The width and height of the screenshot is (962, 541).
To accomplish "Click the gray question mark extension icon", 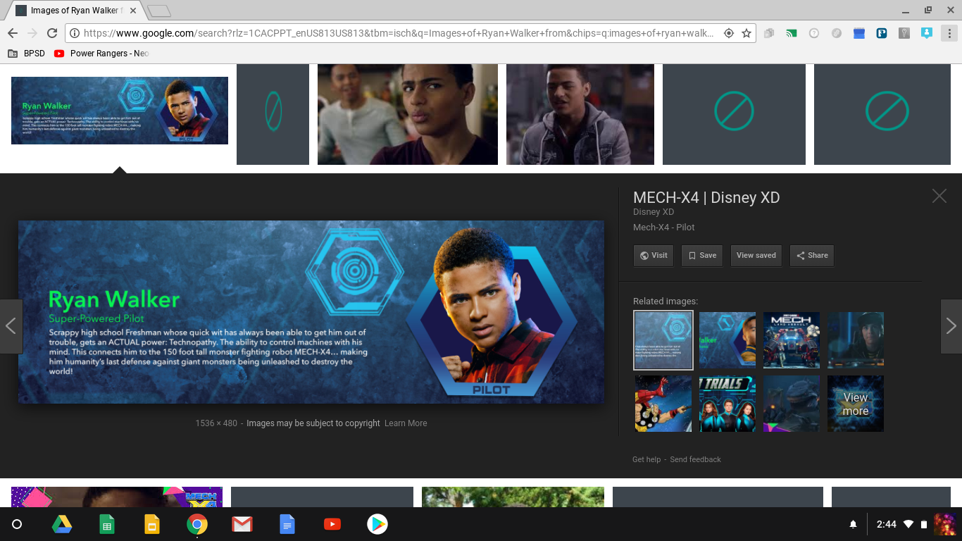I will click(814, 33).
